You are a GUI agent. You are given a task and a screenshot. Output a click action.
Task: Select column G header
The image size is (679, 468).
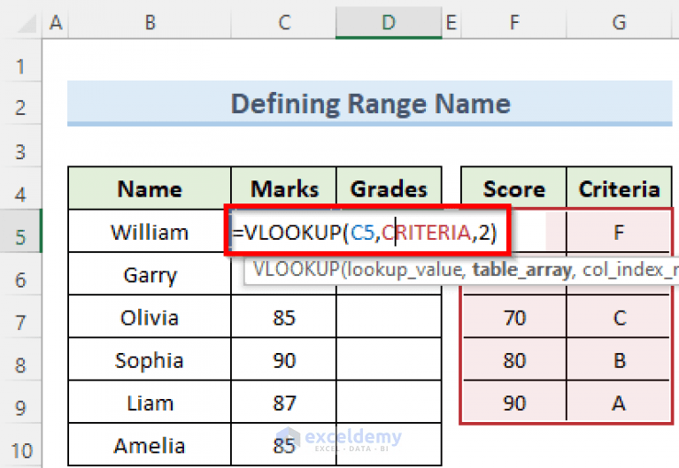[619, 22]
